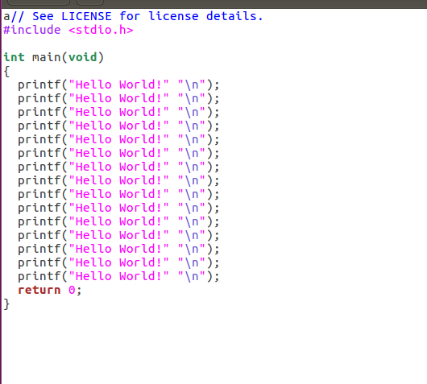The width and height of the screenshot is (427, 384).
Task: Click the wider partially visible button at top
Action: 39,2
